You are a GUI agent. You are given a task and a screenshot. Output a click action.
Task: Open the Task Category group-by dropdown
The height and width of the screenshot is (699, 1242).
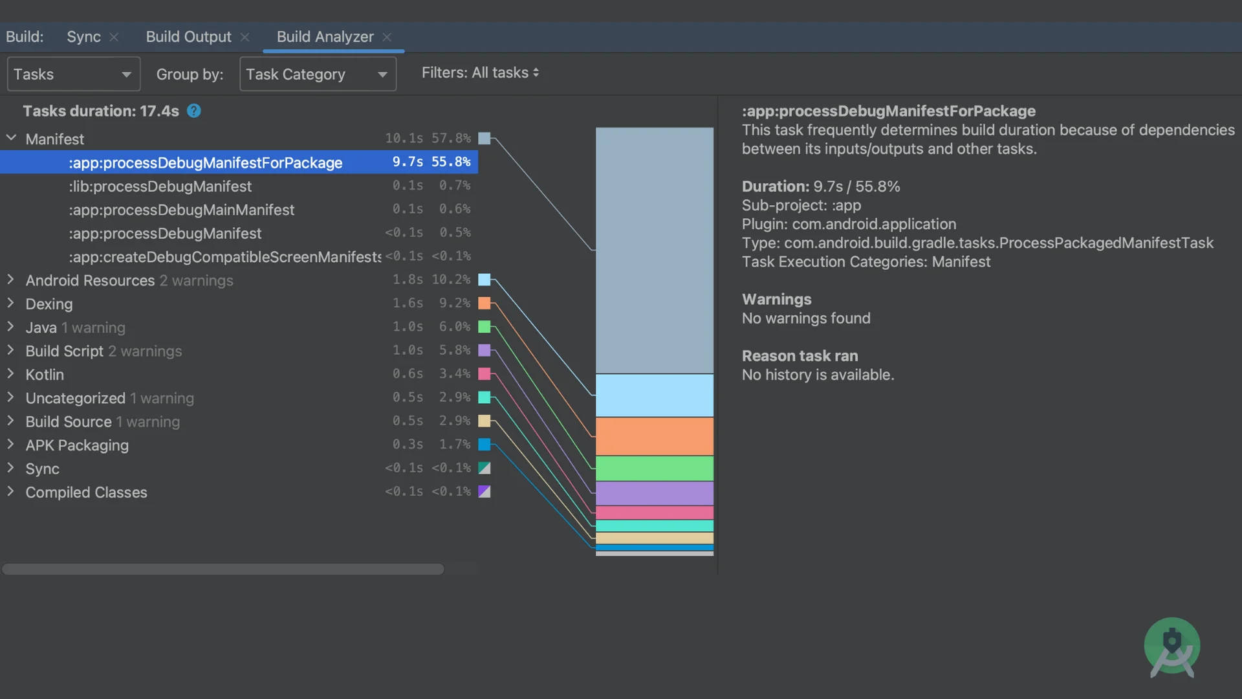tap(318, 74)
